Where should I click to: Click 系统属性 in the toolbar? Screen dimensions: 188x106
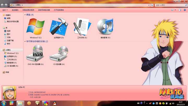click(x=15, y=10)
